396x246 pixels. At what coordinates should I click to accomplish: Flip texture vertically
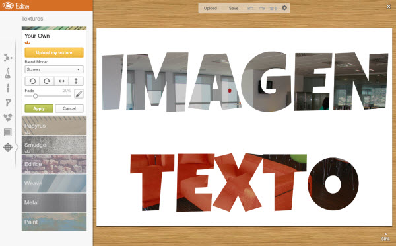click(76, 81)
